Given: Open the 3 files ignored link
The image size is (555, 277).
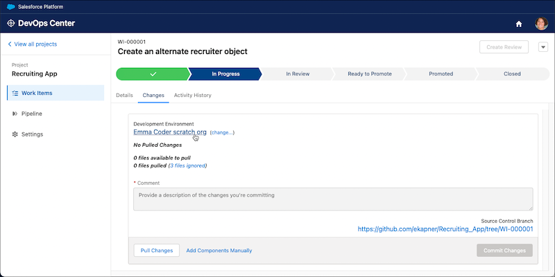Looking at the screenshot, I should coord(187,166).
